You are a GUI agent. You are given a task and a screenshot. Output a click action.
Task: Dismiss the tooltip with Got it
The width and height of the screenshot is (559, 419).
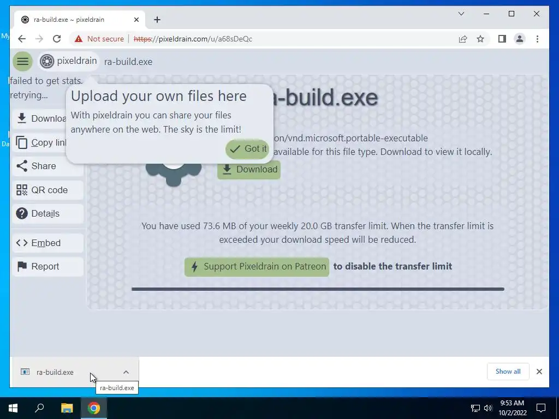(247, 149)
